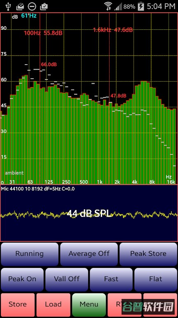Tap the 75 dB axis label
The image size is (178, 318).
coord(4,54)
